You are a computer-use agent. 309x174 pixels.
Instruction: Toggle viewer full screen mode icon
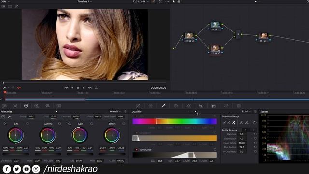point(160,1)
